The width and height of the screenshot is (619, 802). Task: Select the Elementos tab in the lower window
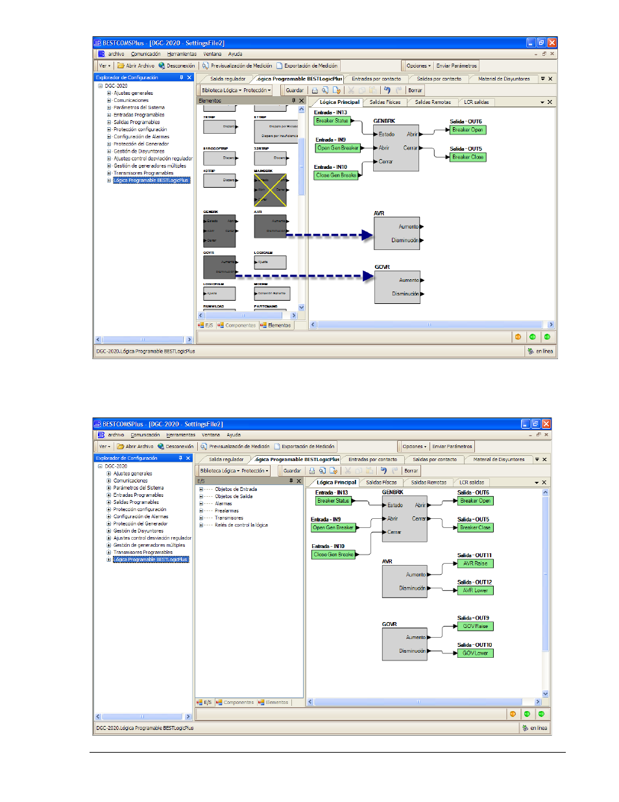[273, 702]
